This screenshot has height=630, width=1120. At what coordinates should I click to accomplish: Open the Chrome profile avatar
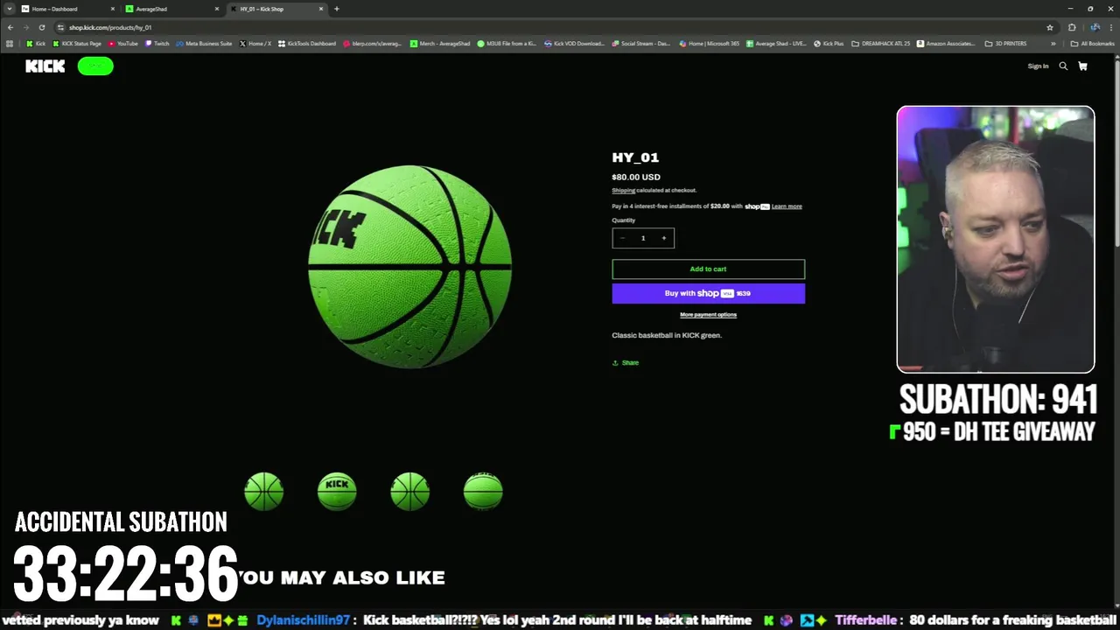pos(1095,27)
